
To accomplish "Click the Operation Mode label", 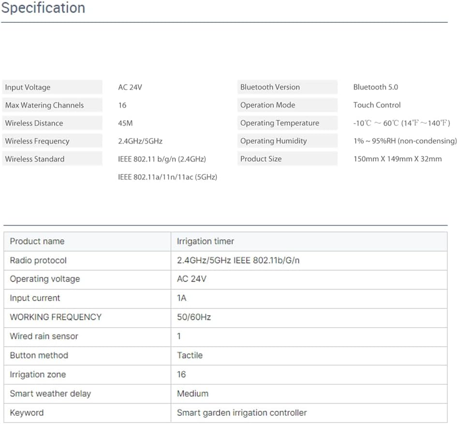I will [x=267, y=106].
